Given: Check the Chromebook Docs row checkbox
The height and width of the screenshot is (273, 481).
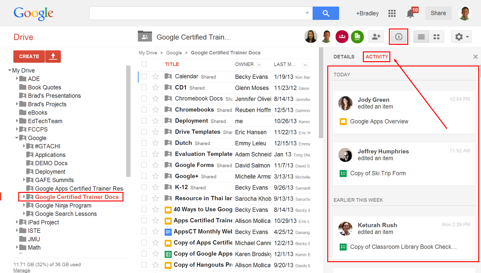Looking at the screenshot, I should click(x=144, y=99).
